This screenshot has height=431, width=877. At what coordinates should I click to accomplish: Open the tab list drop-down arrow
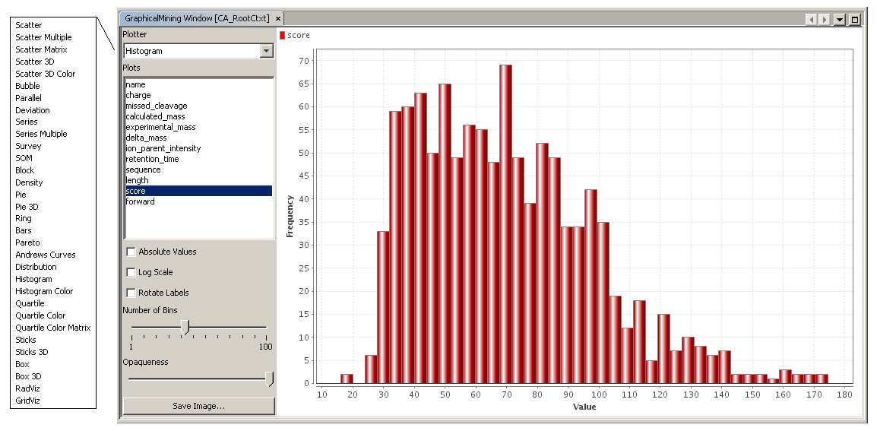pyautogui.click(x=840, y=19)
